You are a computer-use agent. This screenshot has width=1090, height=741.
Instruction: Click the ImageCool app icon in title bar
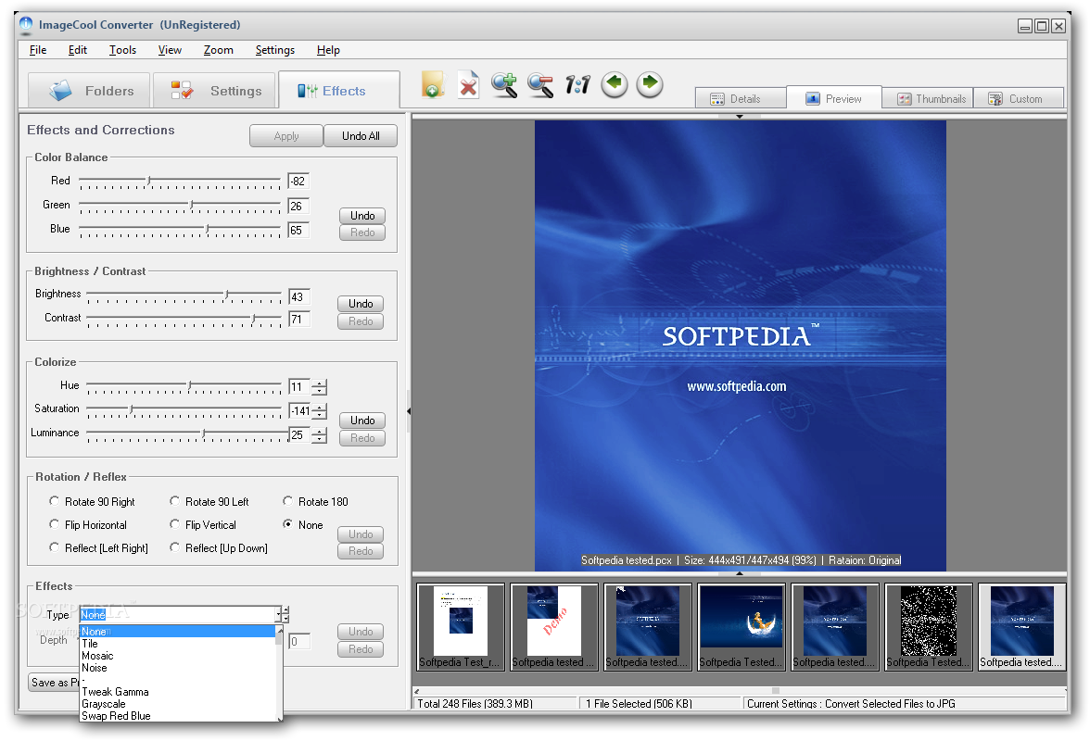(x=26, y=25)
